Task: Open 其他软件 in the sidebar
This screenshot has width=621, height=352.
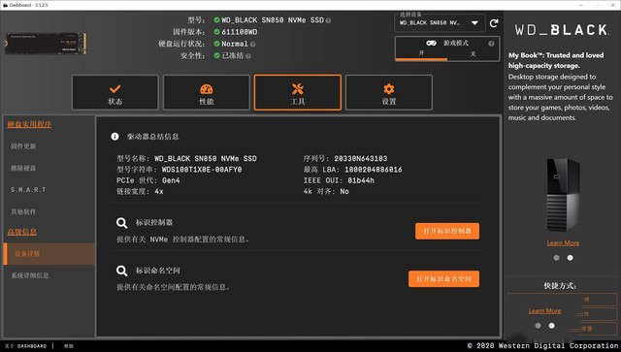Action: click(23, 211)
